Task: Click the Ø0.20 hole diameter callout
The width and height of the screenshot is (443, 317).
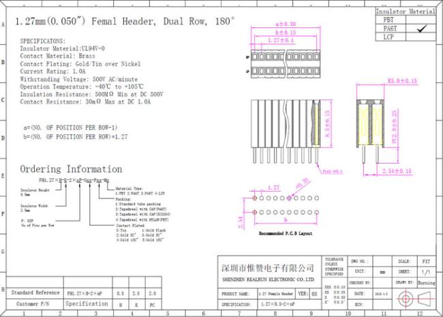Action: 301,184
